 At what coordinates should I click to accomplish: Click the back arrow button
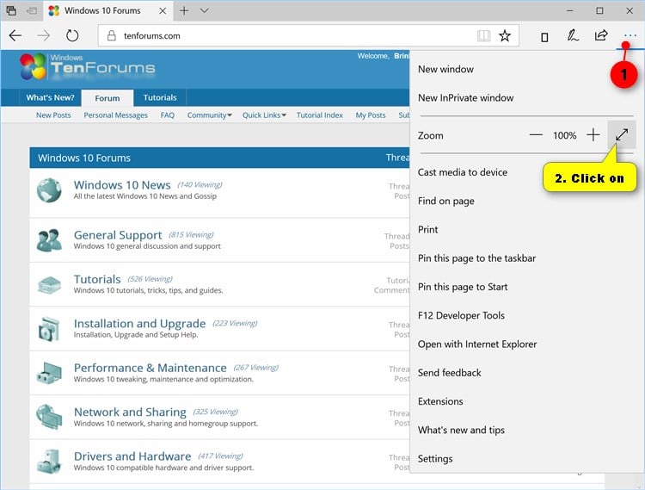click(x=15, y=36)
